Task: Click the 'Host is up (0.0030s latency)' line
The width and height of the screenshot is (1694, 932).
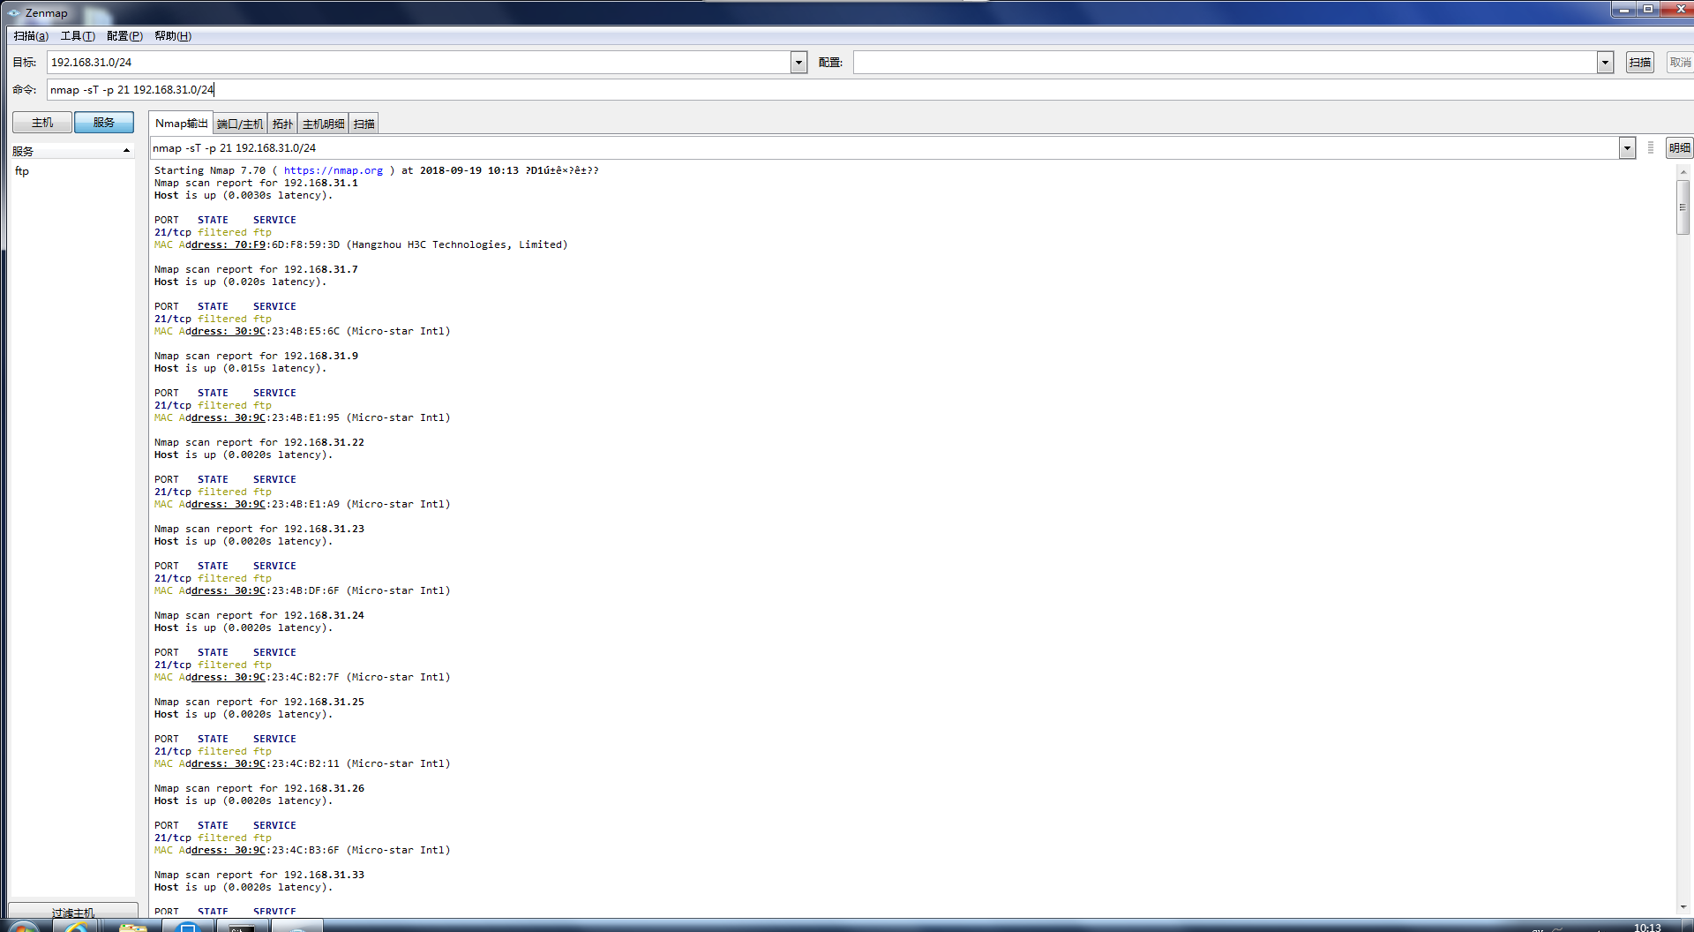Action: coord(244,196)
